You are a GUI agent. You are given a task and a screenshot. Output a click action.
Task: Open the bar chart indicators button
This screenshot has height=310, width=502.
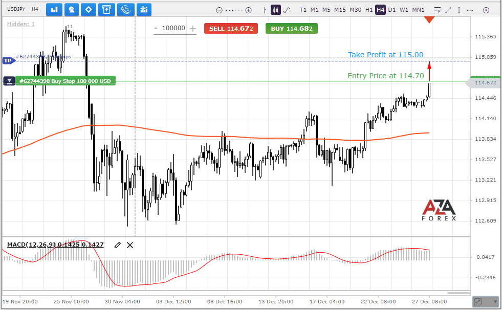click(x=54, y=10)
